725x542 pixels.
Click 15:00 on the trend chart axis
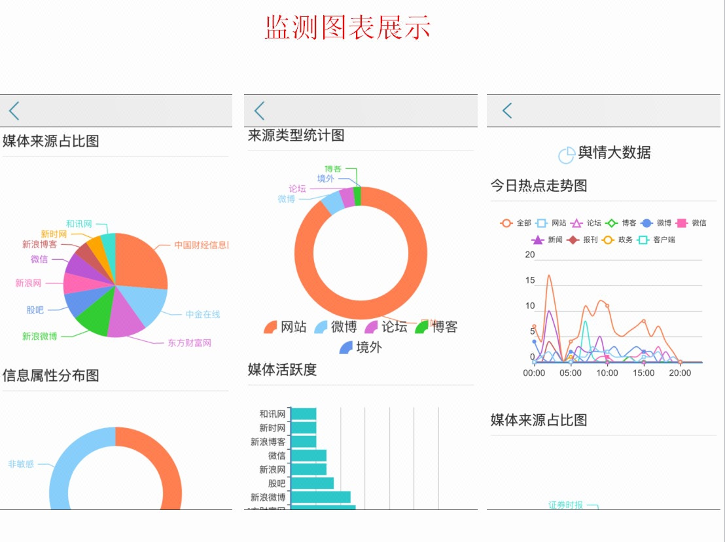click(644, 372)
